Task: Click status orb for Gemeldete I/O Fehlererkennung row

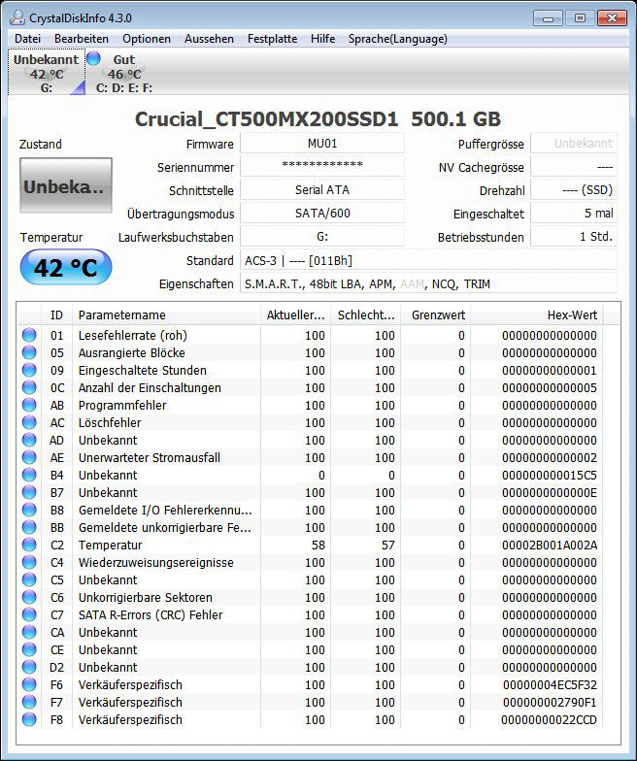Action: click(x=29, y=510)
